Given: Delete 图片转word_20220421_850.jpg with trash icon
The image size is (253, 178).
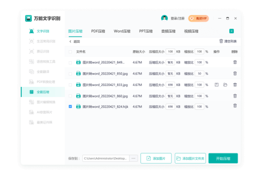Looking at the screenshot, I should 235,74.
